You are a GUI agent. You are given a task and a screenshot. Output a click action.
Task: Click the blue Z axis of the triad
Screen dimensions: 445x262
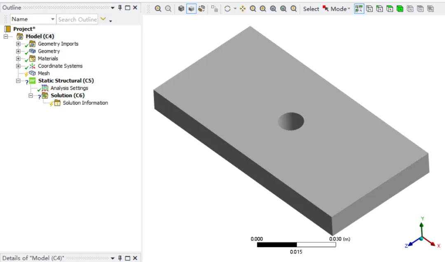413,243
